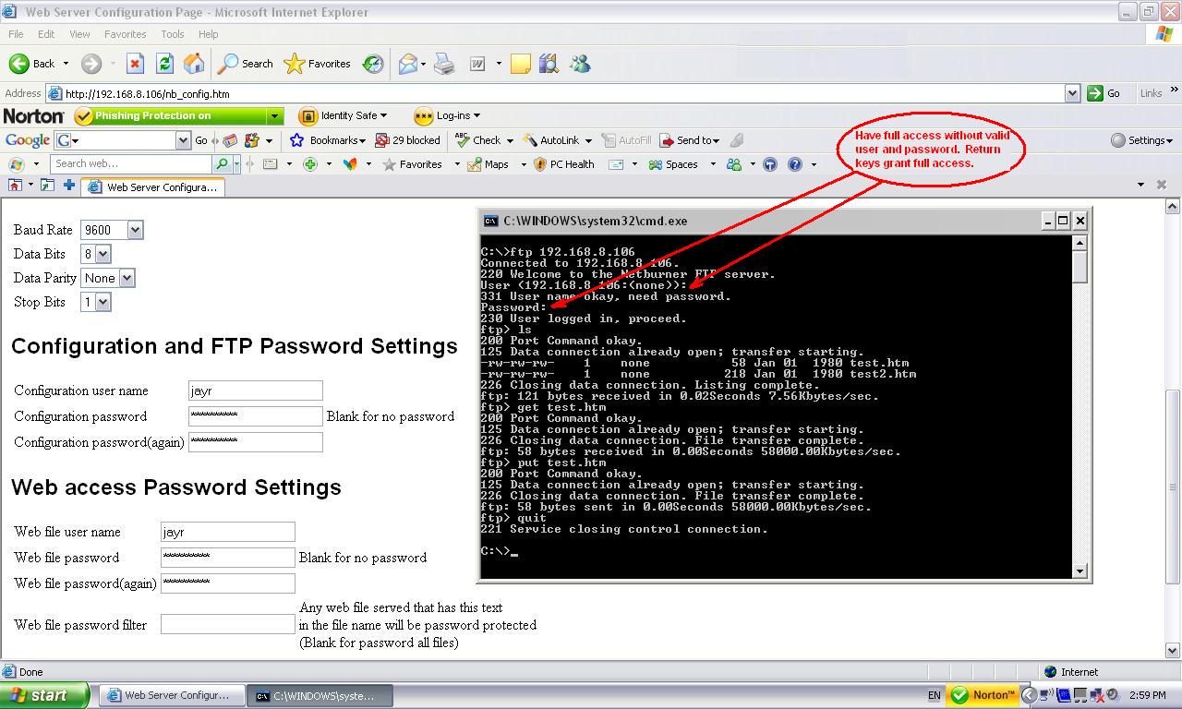The image size is (1182, 709).
Task: Click the Google logo on the toolbar
Action: coord(28,140)
